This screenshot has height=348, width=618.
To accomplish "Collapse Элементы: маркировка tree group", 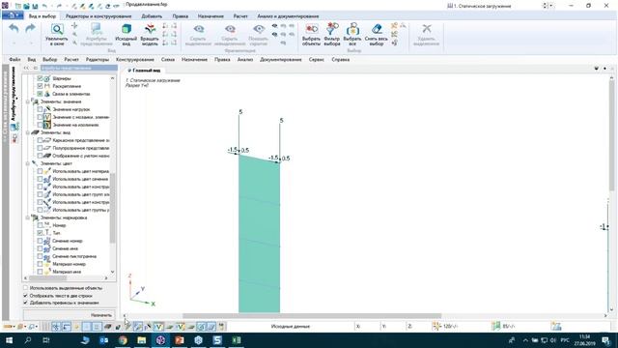I will (x=28, y=217).
